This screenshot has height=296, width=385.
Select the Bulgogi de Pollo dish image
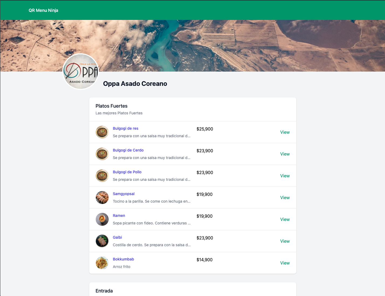(102, 176)
